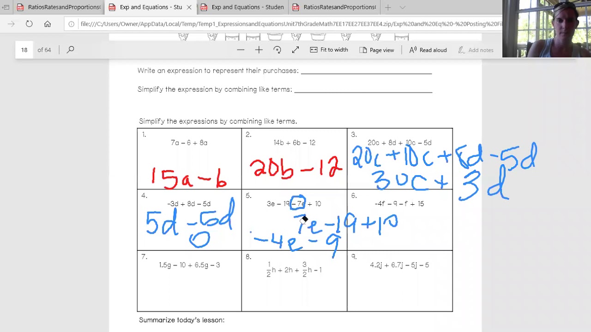
Task: Click problem 4 expression -3d + 8d − 5d
Action: pos(189,203)
